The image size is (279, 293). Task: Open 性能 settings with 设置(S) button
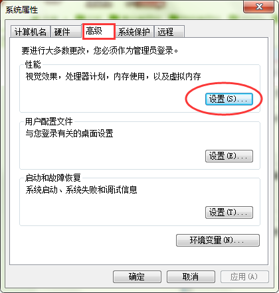point(229,99)
